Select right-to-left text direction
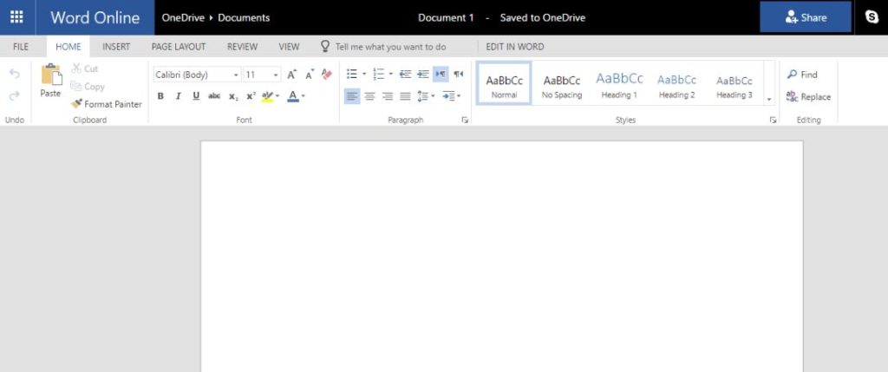888x372 pixels. (x=458, y=75)
